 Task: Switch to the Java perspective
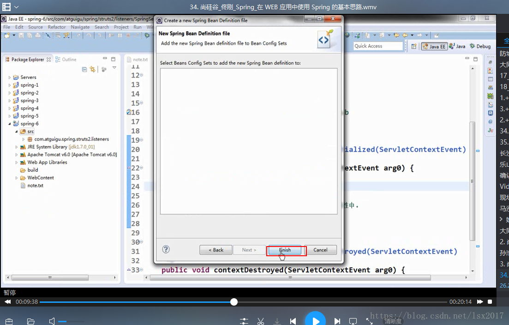(457, 47)
